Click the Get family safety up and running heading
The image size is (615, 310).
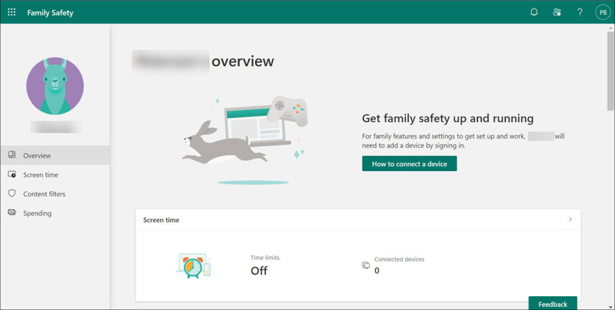(x=447, y=118)
